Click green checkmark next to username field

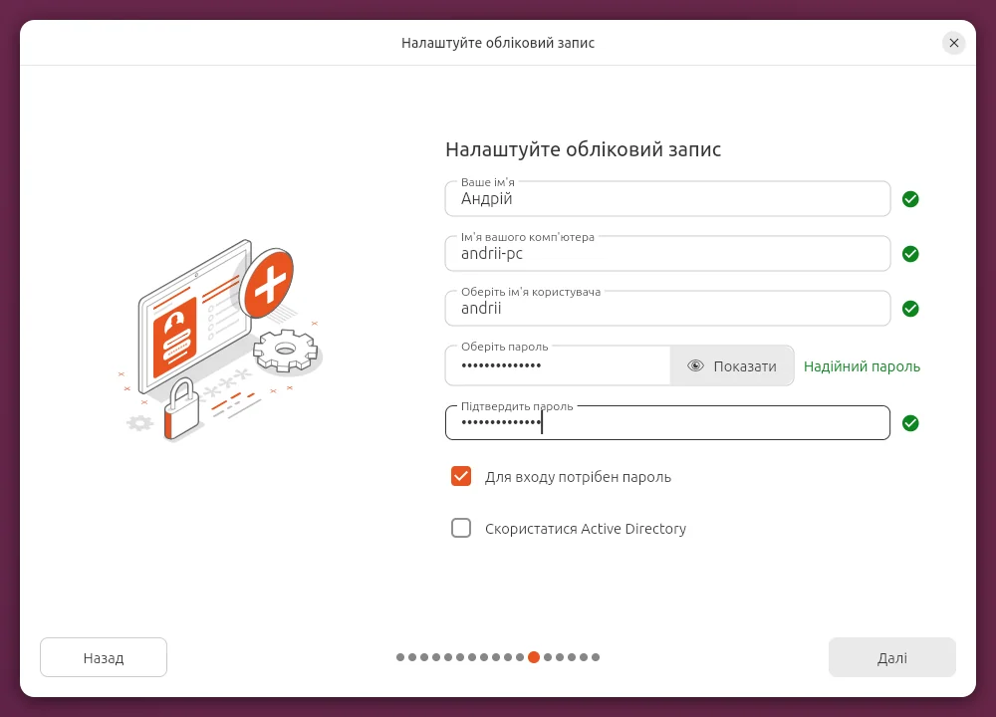910,309
